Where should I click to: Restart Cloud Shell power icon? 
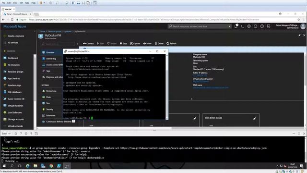click(16, 134)
